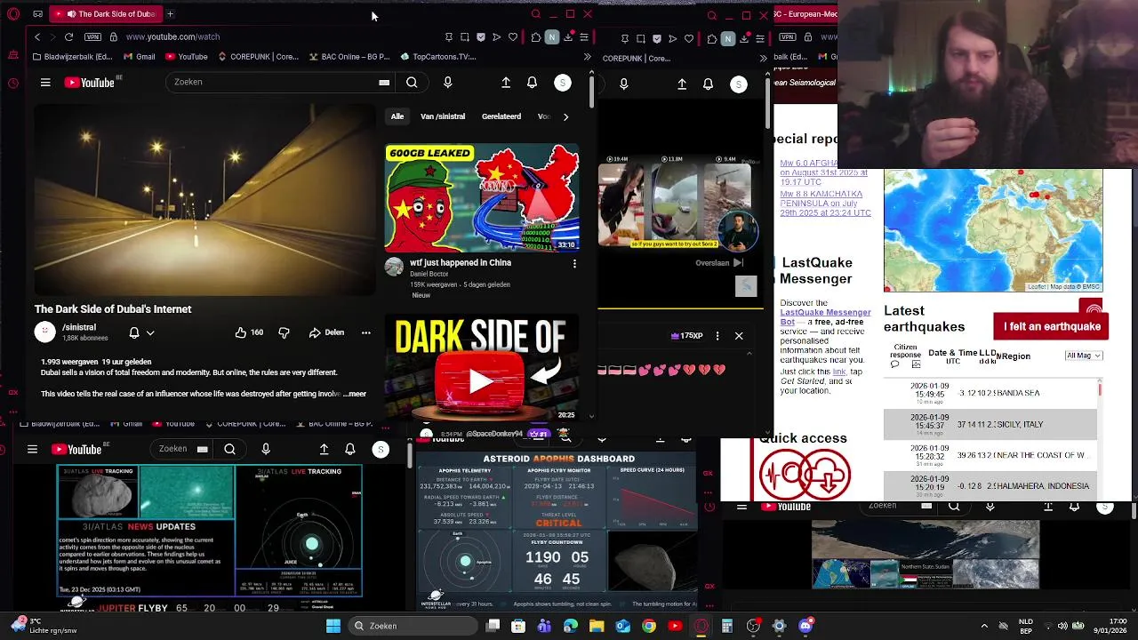The width and height of the screenshot is (1138, 640).
Task: Switch to The Dark Side of Dubai tab
Action: coord(105,14)
